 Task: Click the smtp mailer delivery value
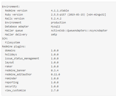coord(54,34)
